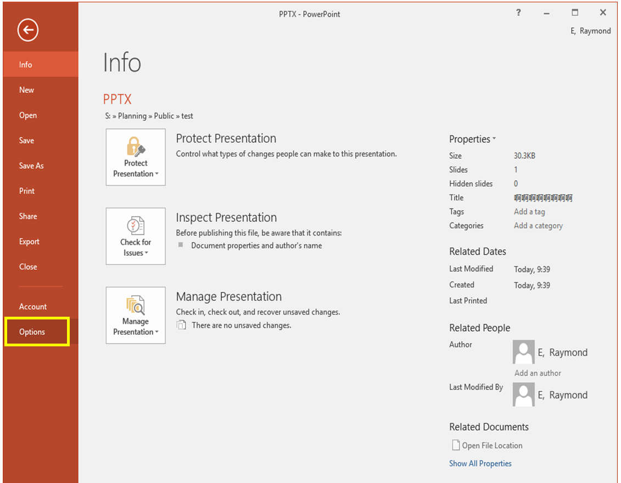The width and height of the screenshot is (621, 483).
Task: Click the Related Documents heading
Action: pos(489,427)
